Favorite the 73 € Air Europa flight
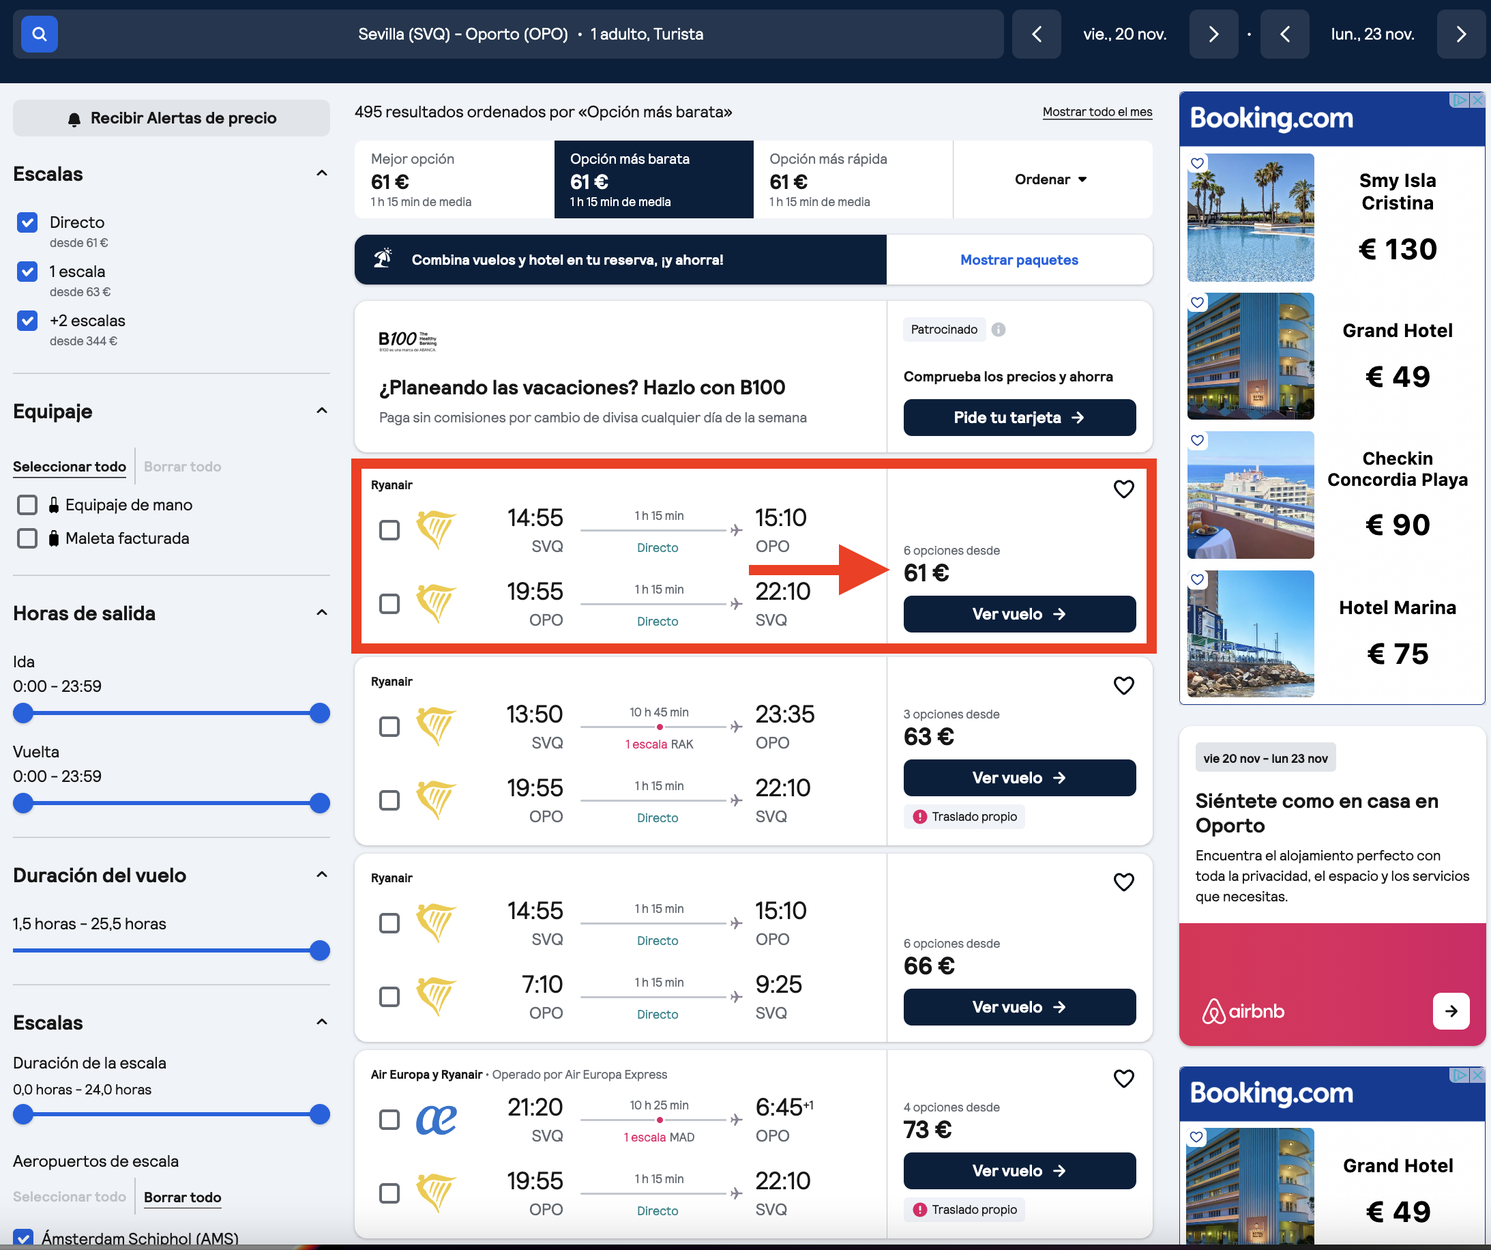Screen dimensions: 1491x1250 1123,1078
